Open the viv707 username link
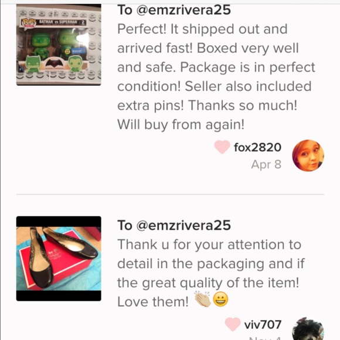340x340 pixels. click(263, 325)
